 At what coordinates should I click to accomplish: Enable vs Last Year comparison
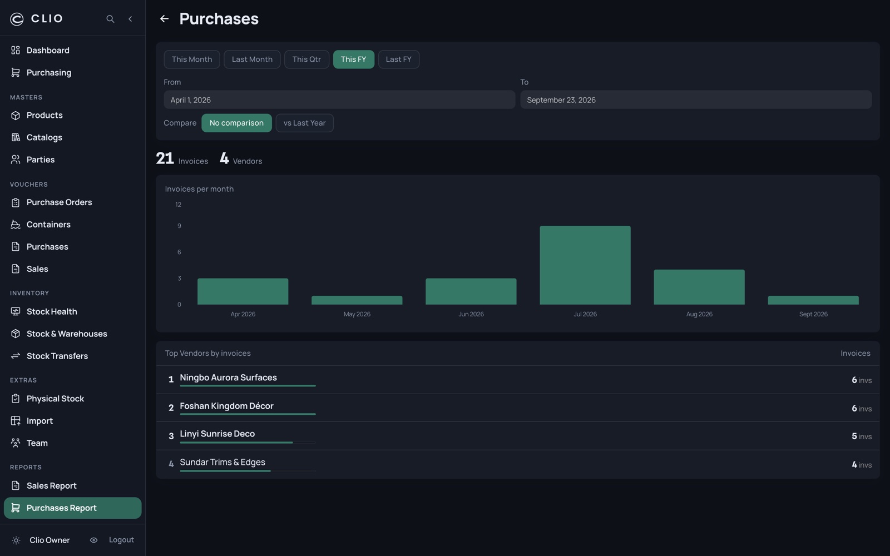(x=304, y=123)
